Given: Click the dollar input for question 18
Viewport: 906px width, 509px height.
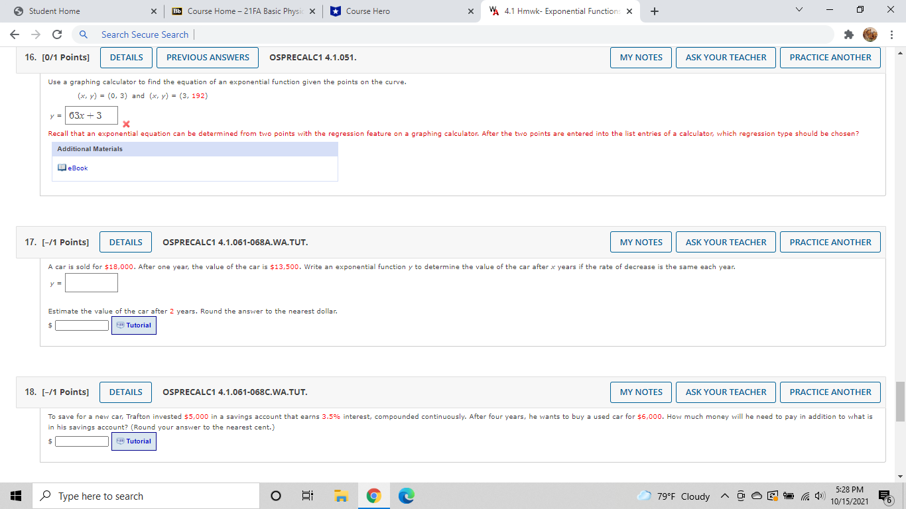Looking at the screenshot, I should pyautogui.click(x=82, y=441).
